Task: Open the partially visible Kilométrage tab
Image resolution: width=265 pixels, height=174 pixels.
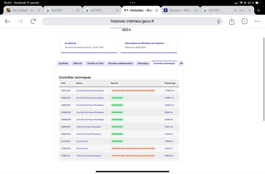Action: coord(181,63)
